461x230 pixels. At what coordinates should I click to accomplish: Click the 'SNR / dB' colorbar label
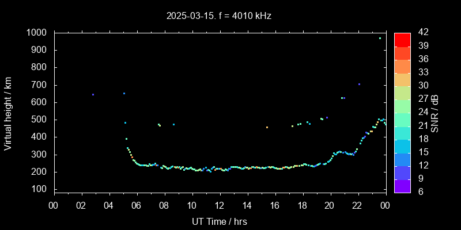point(435,113)
